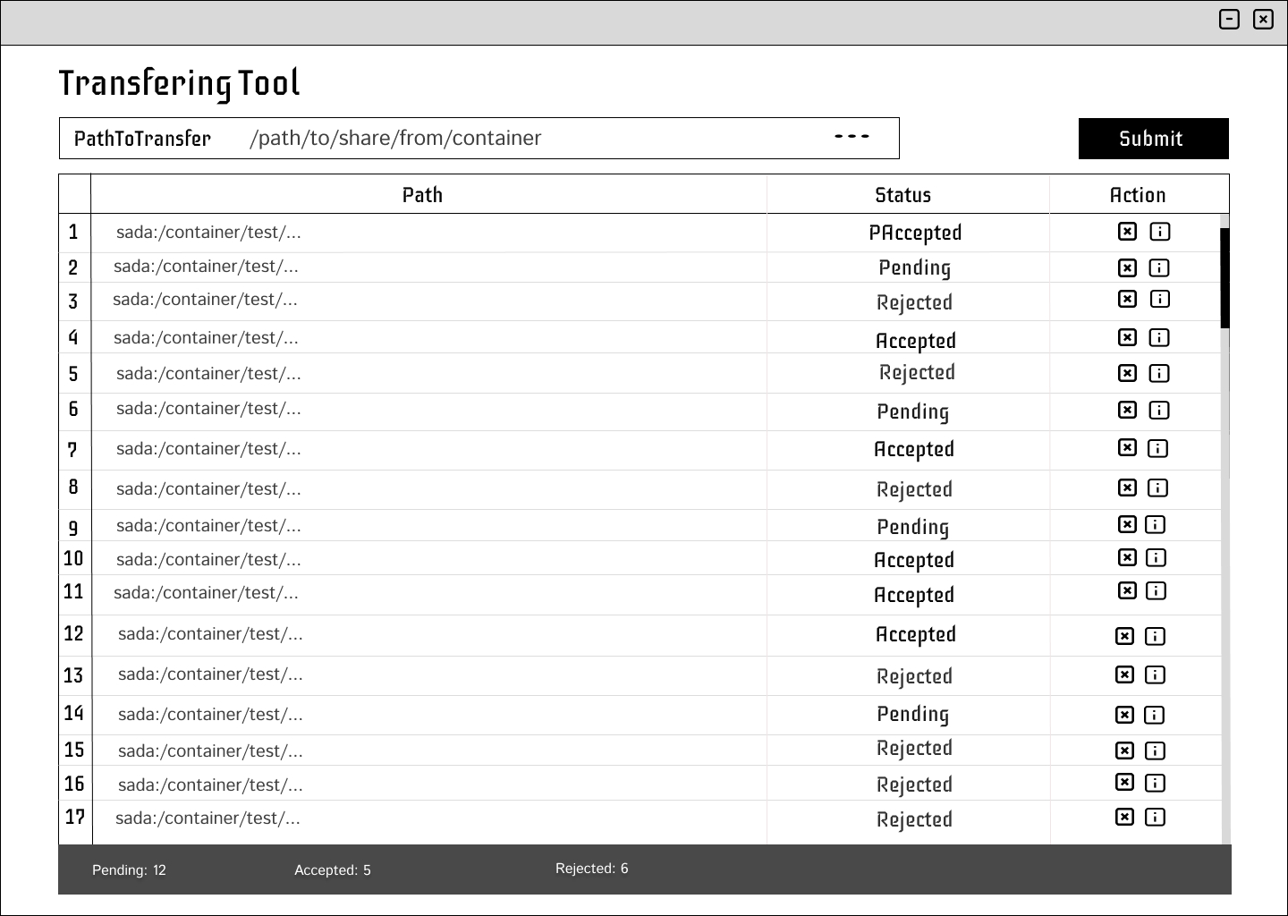
Task: Minimize the Transfering Tool window
Action: [1229, 20]
